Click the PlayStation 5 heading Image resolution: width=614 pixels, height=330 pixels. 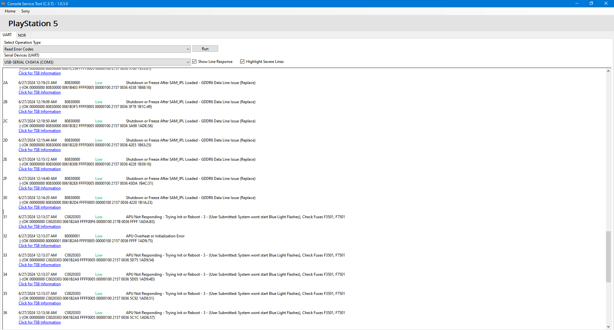(x=33, y=23)
